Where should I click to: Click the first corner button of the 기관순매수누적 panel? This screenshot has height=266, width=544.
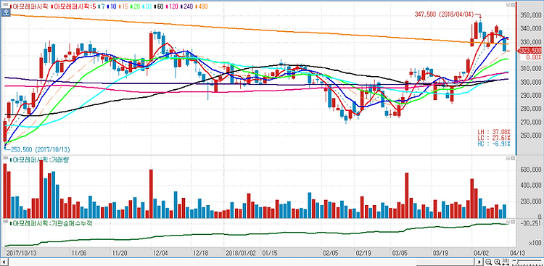[x=508, y=221]
